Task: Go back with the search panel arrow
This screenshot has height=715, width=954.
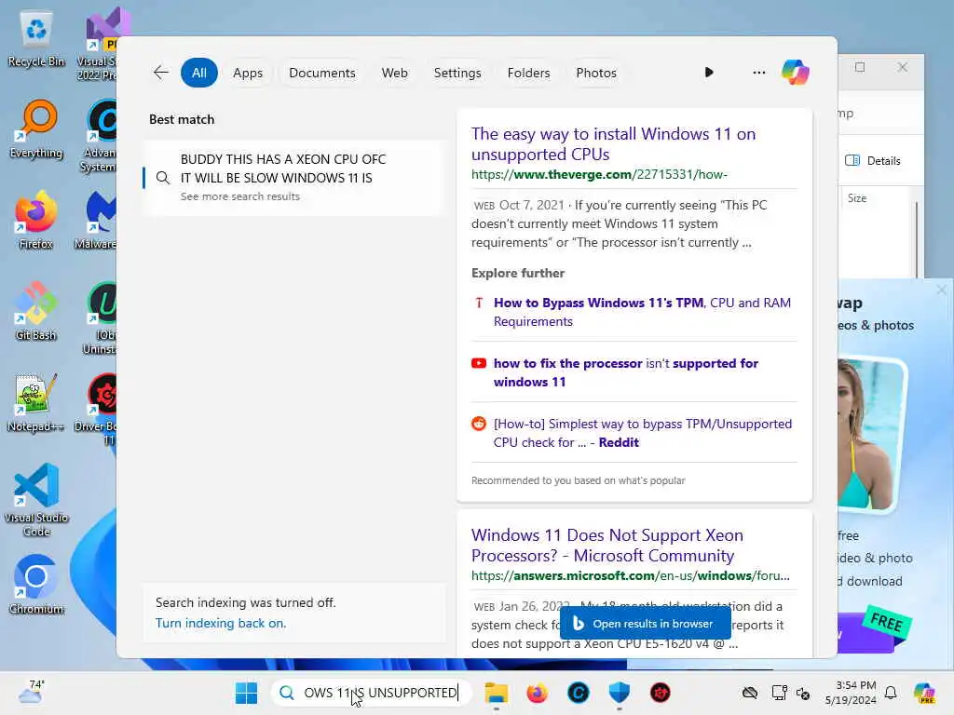Action: point(160,73)
